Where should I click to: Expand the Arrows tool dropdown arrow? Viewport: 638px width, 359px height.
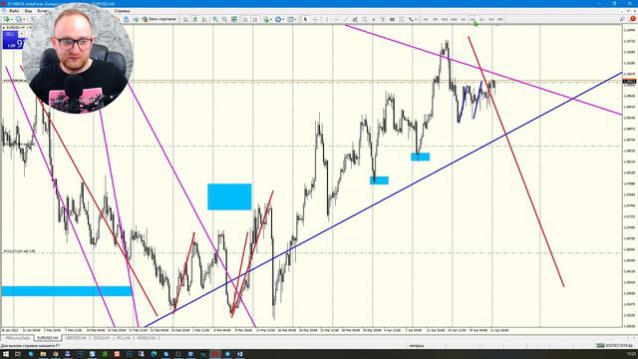coord(416,19)
